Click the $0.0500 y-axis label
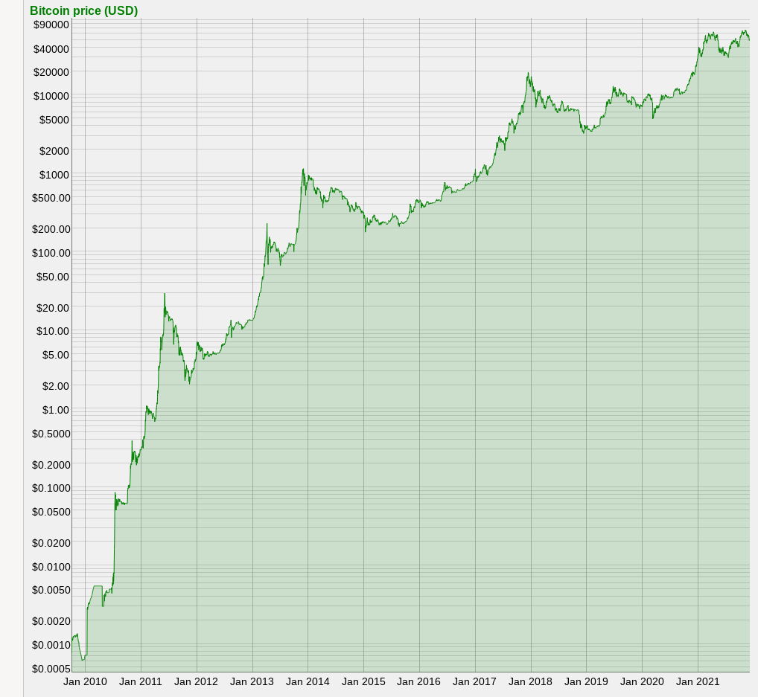 (51, 512)
